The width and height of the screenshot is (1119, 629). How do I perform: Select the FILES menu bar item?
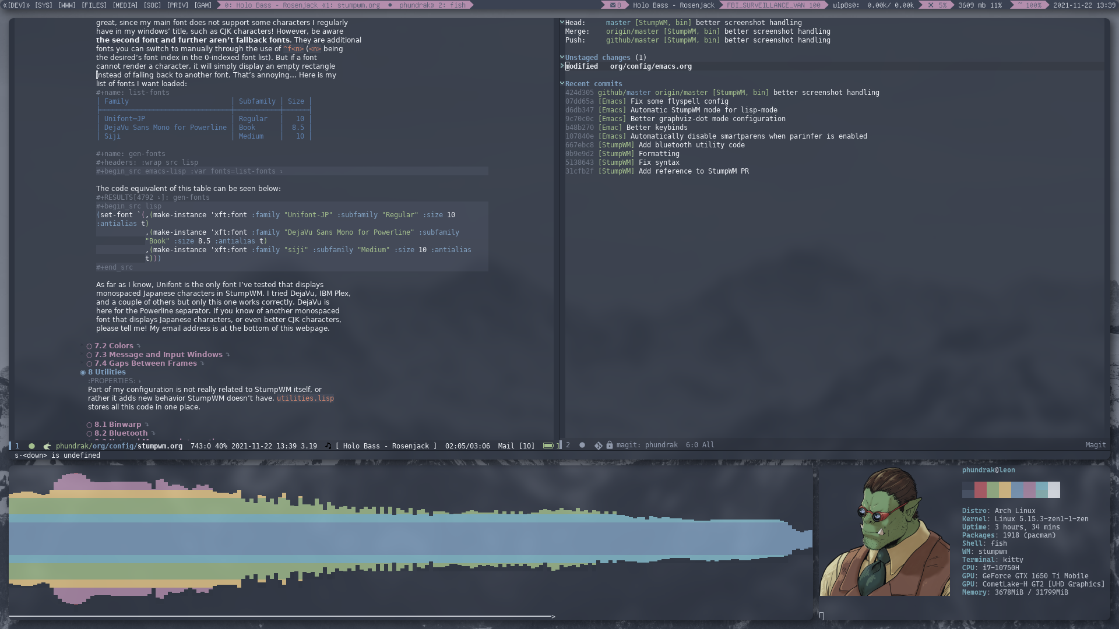coord(94,5)
